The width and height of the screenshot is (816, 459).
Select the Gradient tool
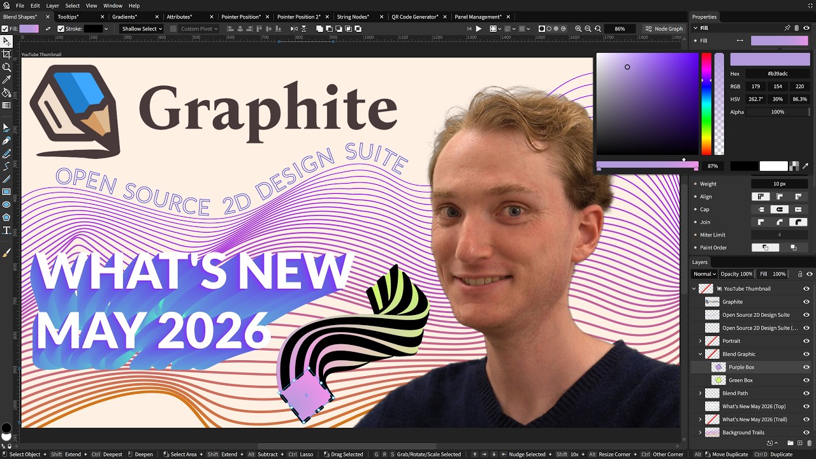pyautogui.click(x=6, y=105)
